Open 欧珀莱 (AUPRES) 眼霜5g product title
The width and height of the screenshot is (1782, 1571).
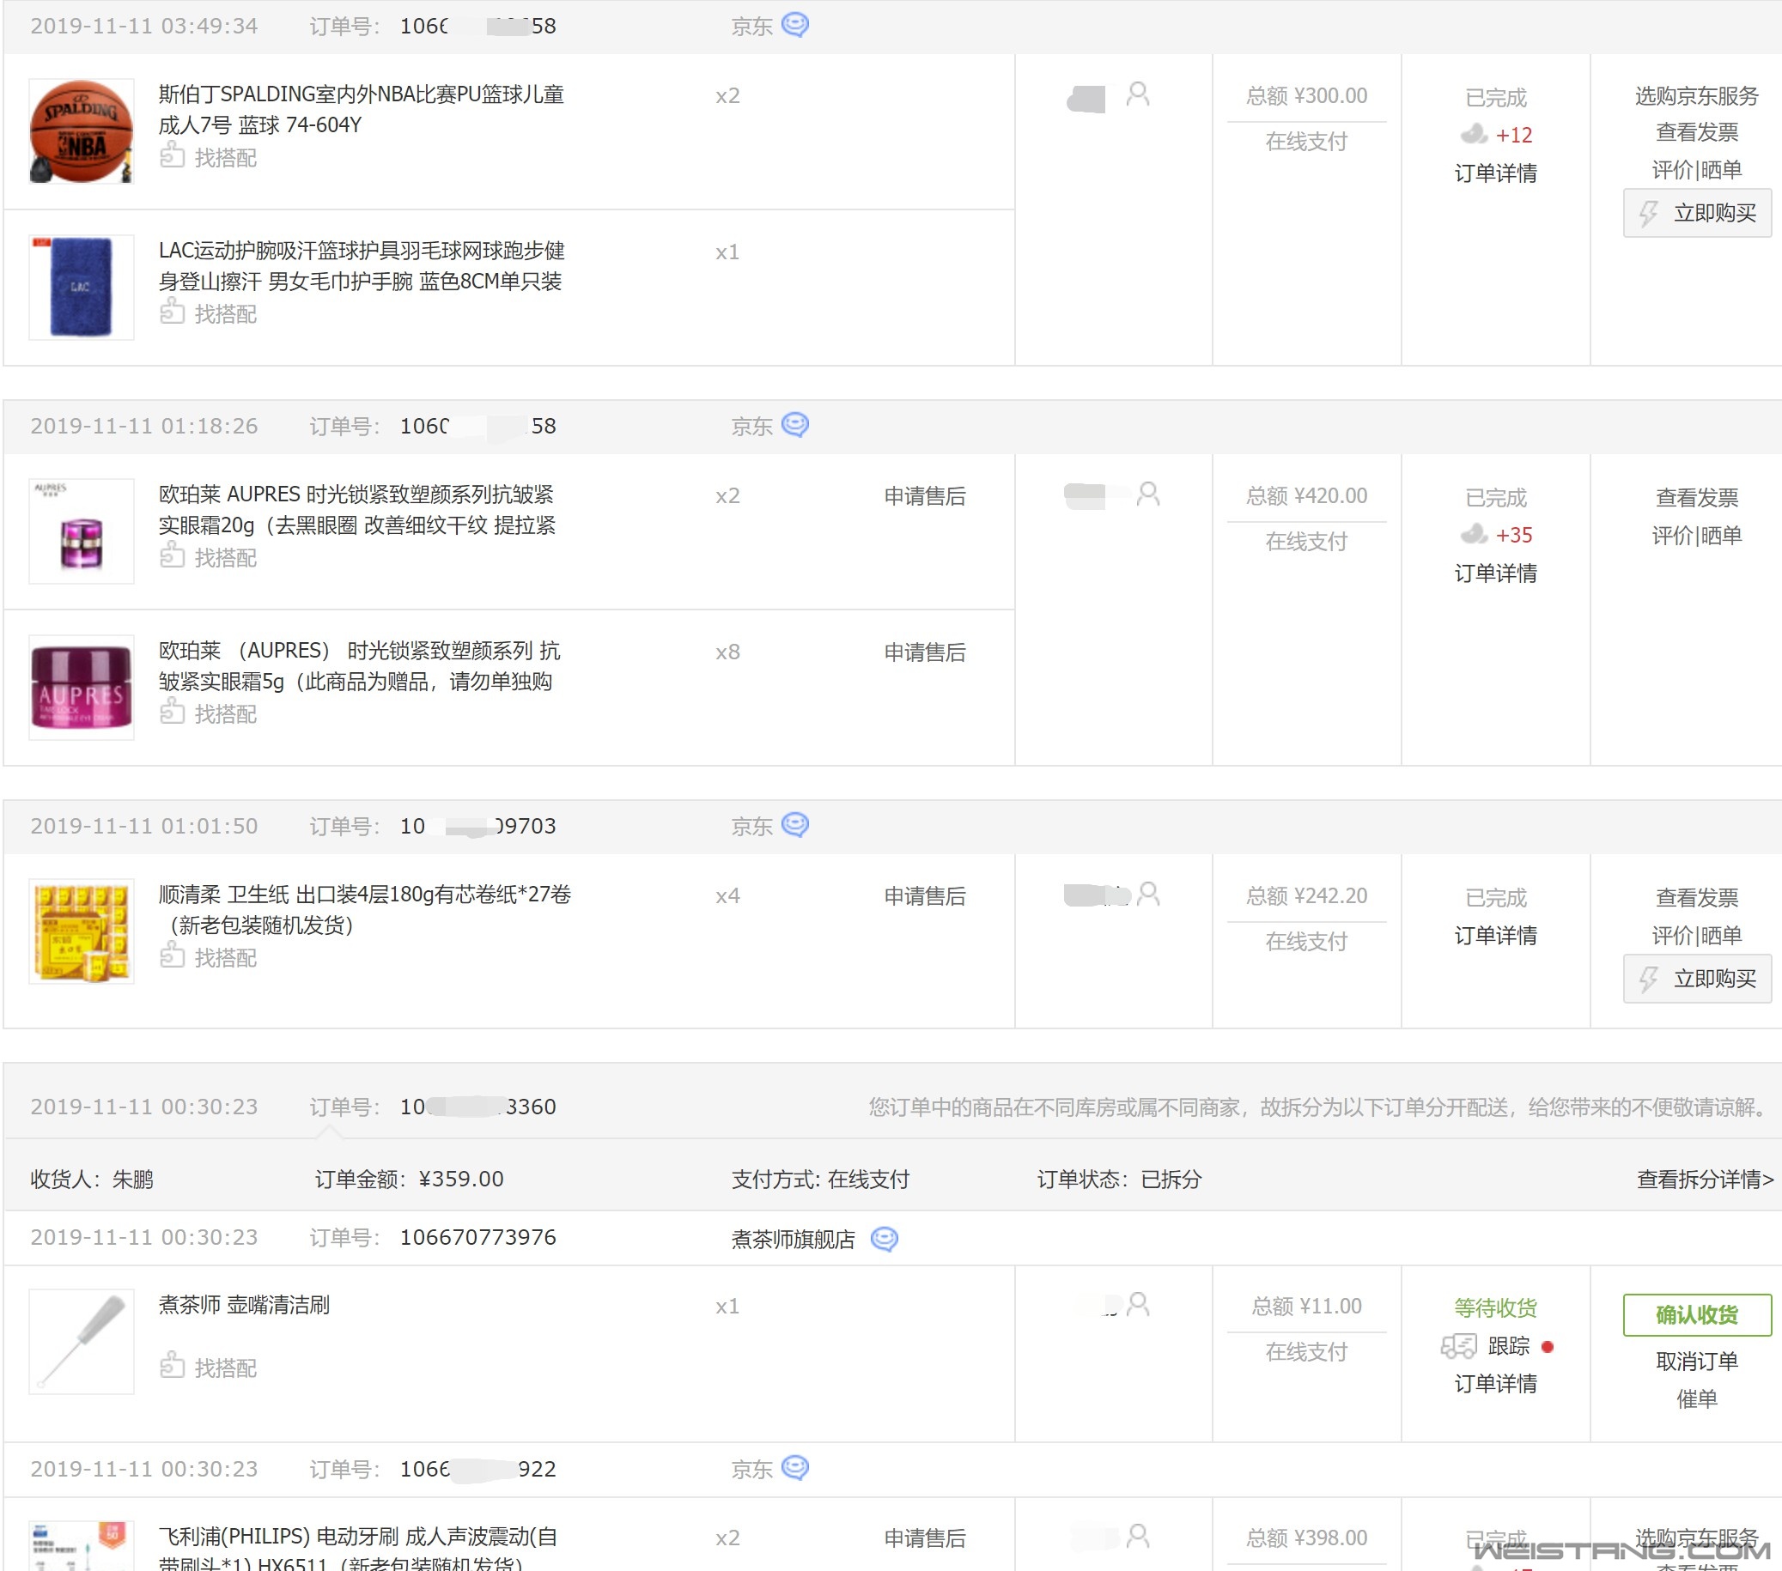click(359, 664)
